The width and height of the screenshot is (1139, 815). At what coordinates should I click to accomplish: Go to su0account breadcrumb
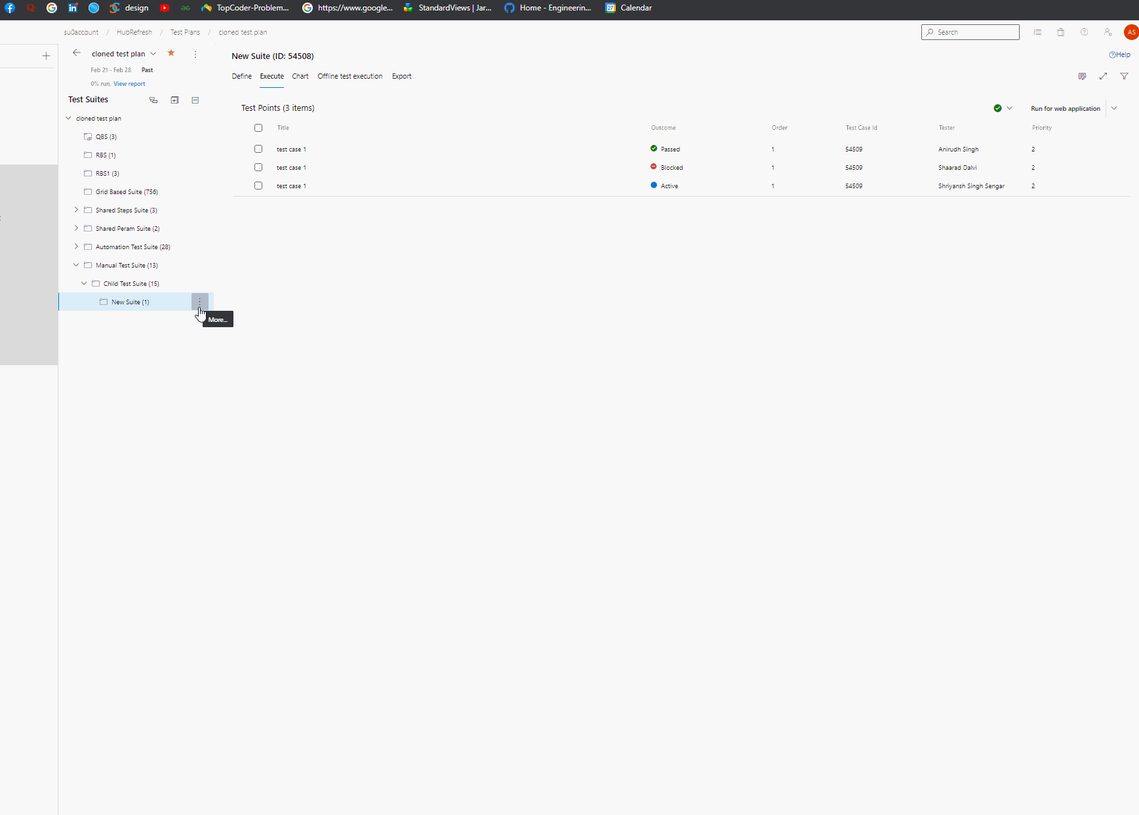[81, 32]
